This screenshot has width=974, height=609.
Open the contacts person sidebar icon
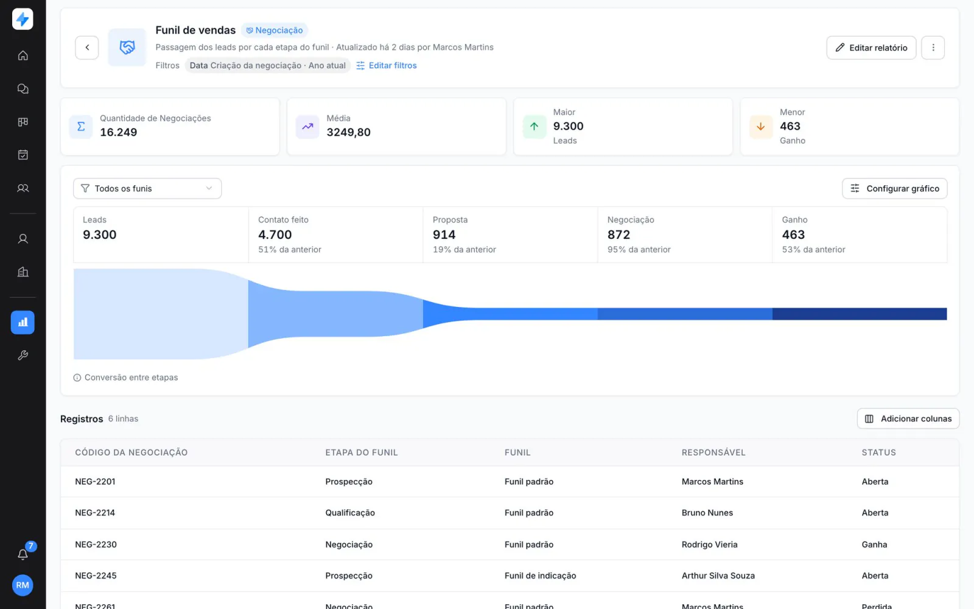pyautogui.click(x=23, y=239)
